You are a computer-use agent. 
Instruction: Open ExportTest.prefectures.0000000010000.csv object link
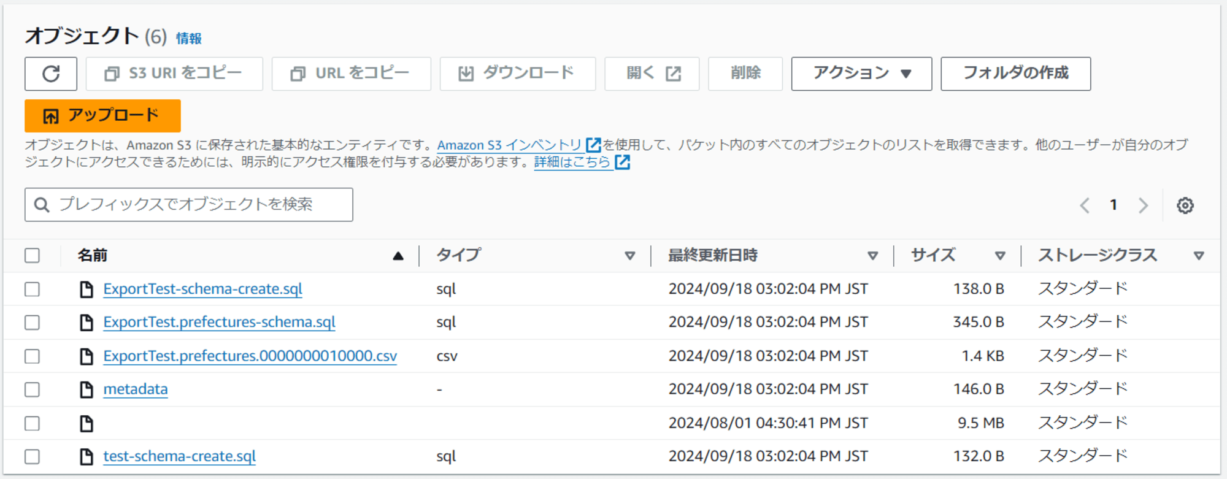250,356
